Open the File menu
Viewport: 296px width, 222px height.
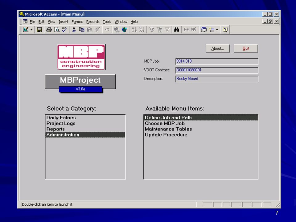tap(32, 22)
